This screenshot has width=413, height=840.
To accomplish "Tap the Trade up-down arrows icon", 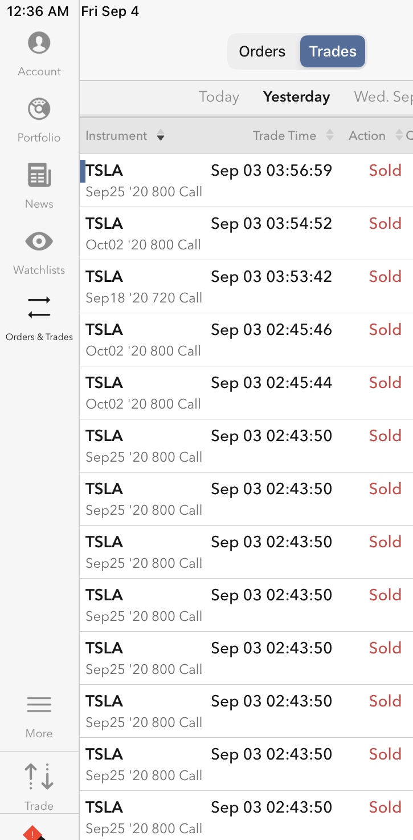I will click(x=39, y=777).
